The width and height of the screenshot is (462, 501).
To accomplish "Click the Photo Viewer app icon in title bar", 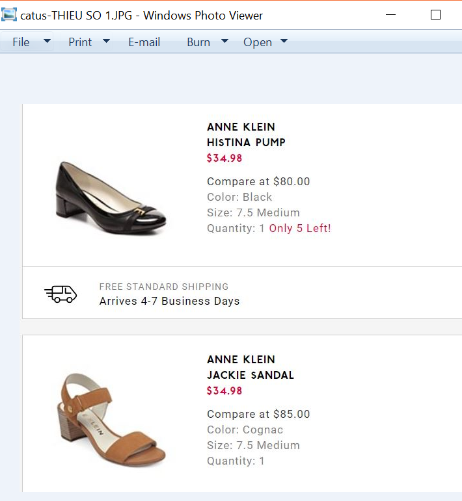I will tap(9, 14).
